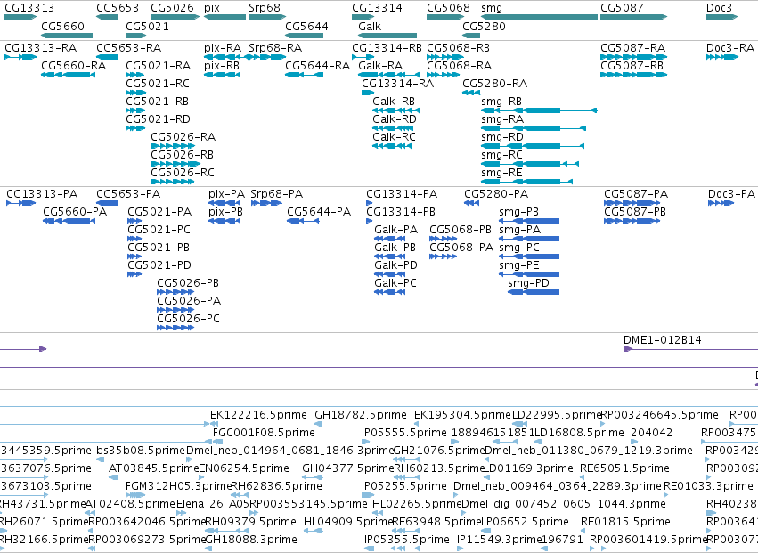Select the Galk-RD transcript label

[395, 119]
